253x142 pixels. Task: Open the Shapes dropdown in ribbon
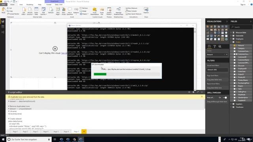[x=84, y=14]
